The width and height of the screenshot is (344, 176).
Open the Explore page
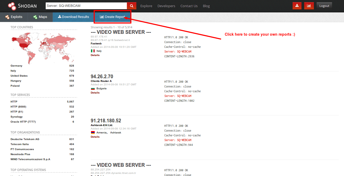tap(146, 6)
